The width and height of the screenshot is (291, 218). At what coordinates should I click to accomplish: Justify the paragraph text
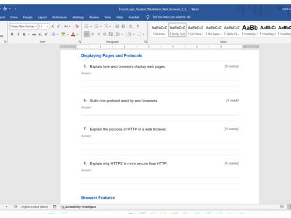tap(105, 34)
